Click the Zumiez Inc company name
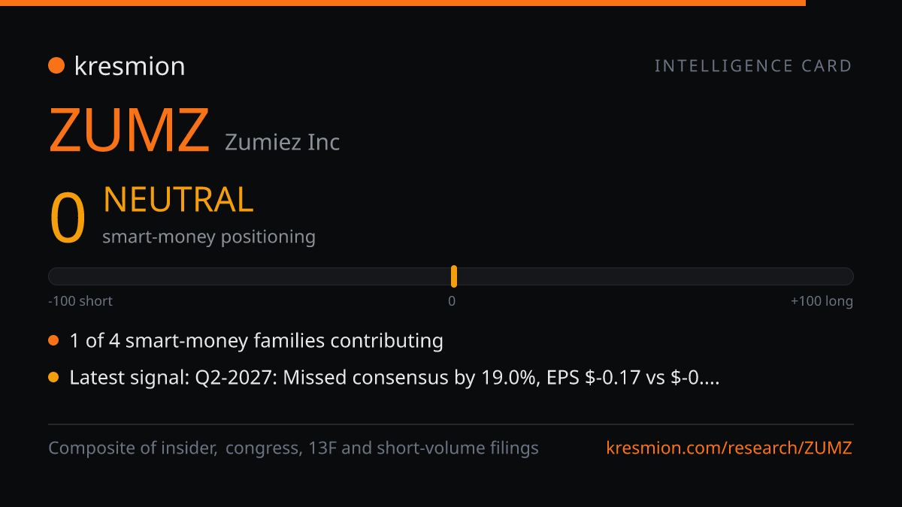902x507 pixels. click(x=283, y=141)
